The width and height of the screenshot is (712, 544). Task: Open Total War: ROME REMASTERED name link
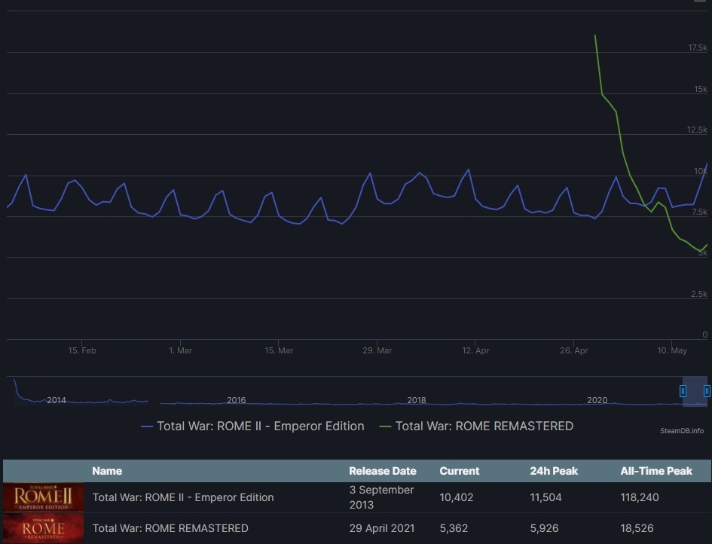[170, 528]
